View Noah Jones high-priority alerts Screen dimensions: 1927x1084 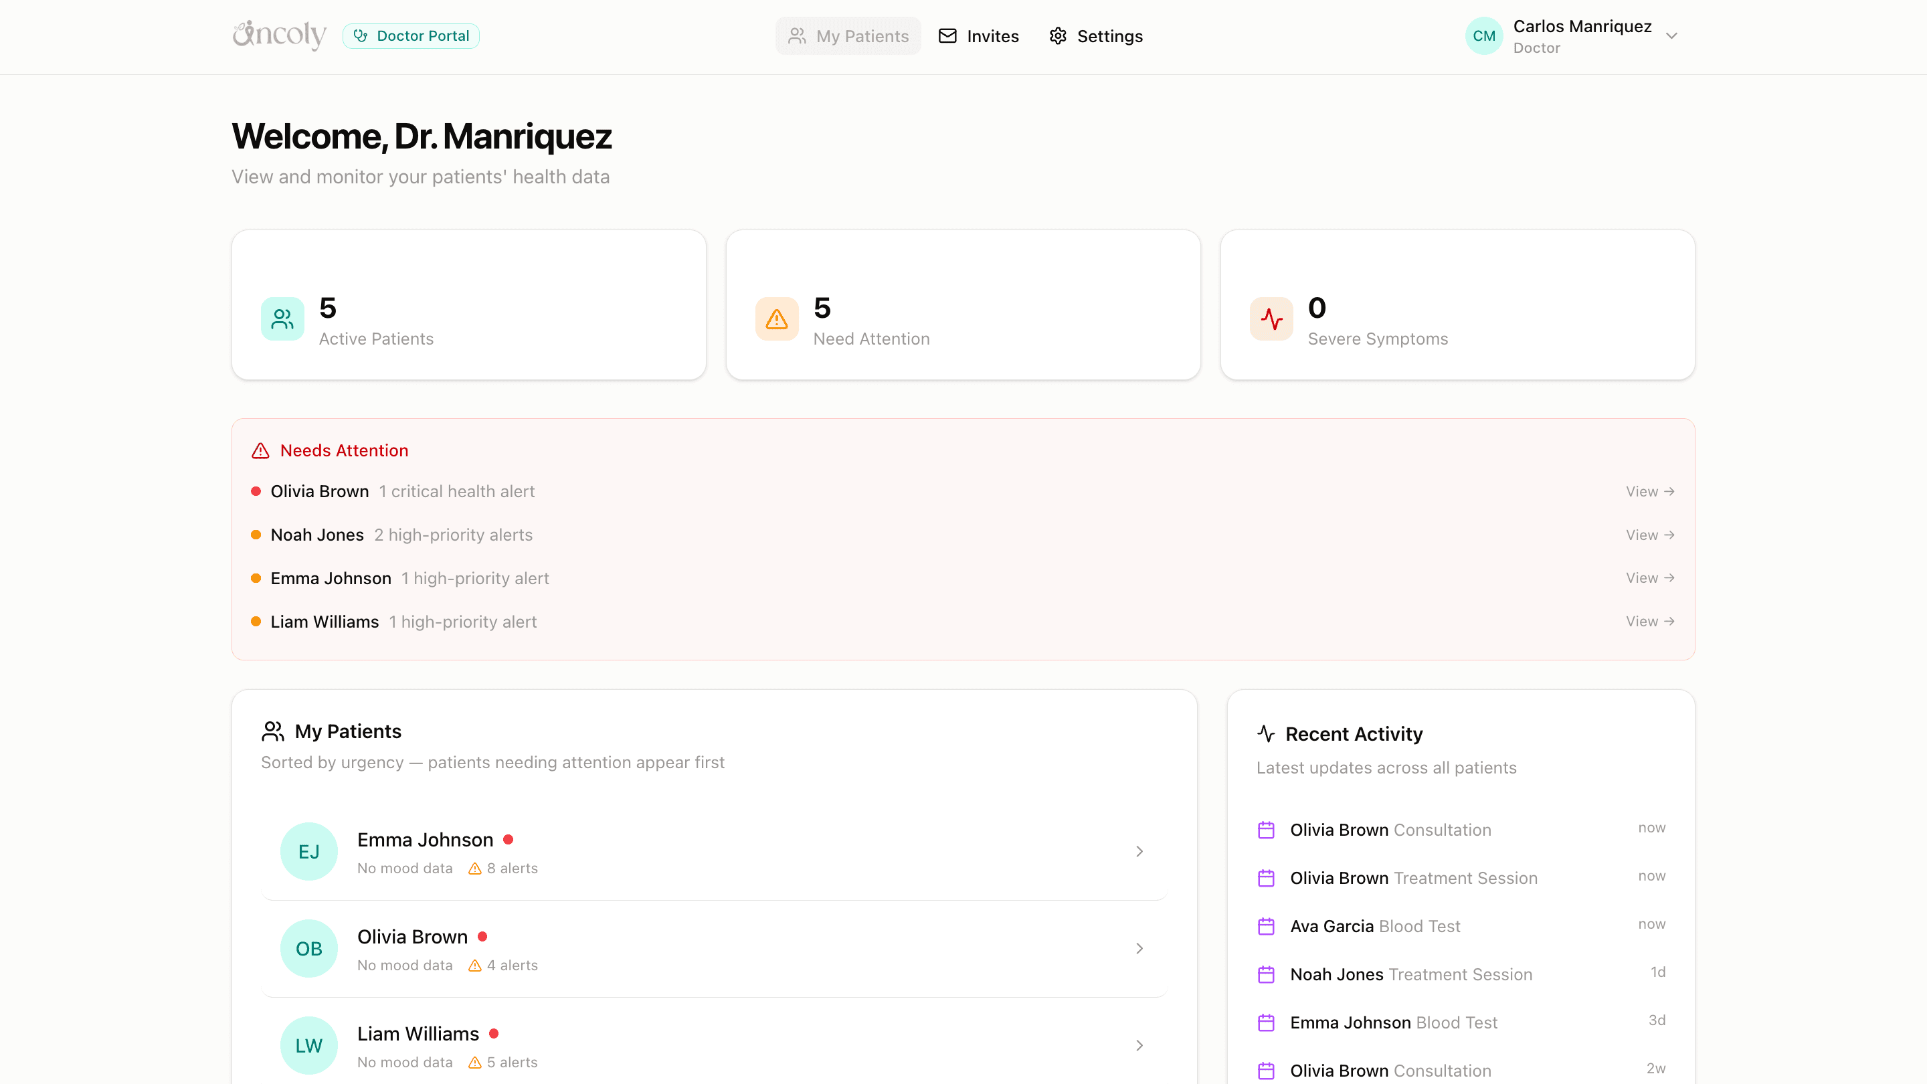coord(1649,535)
